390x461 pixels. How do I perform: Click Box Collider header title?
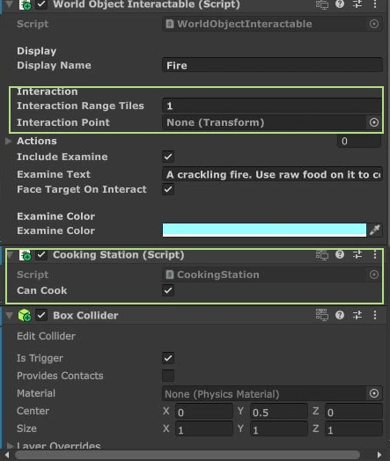point(85,315)
